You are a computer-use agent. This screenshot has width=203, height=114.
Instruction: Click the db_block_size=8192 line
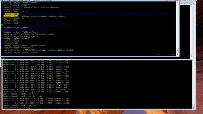click(x=13, y=18)
